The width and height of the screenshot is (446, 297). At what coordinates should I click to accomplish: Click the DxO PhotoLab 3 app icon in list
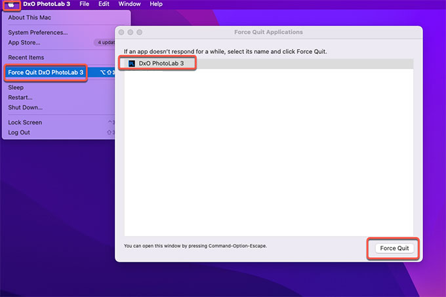coord(132,64)
